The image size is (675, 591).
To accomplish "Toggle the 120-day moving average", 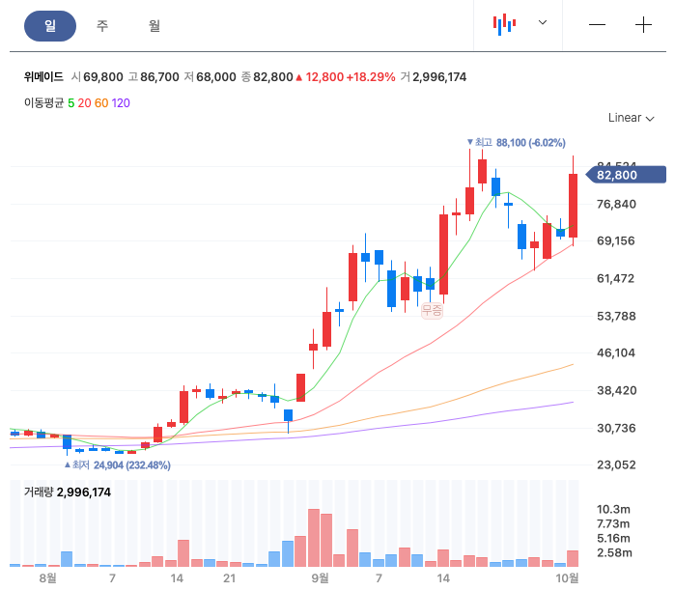I will click(121, 103).
